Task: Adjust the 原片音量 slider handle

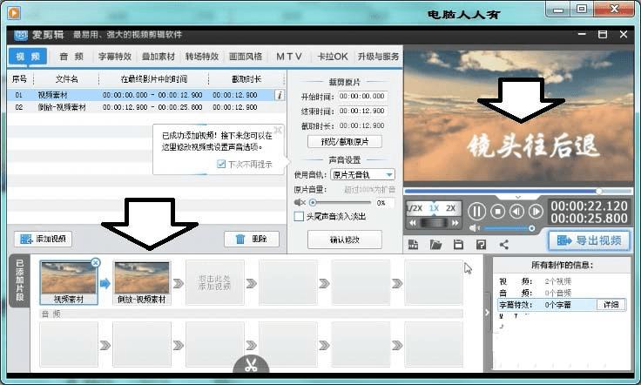Action: 313,202
